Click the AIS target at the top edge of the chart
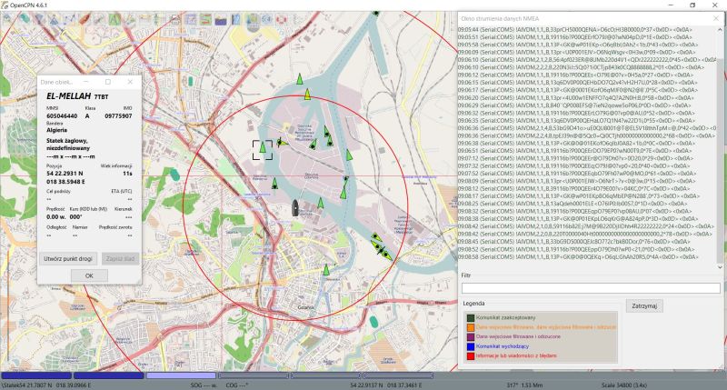 376,14
